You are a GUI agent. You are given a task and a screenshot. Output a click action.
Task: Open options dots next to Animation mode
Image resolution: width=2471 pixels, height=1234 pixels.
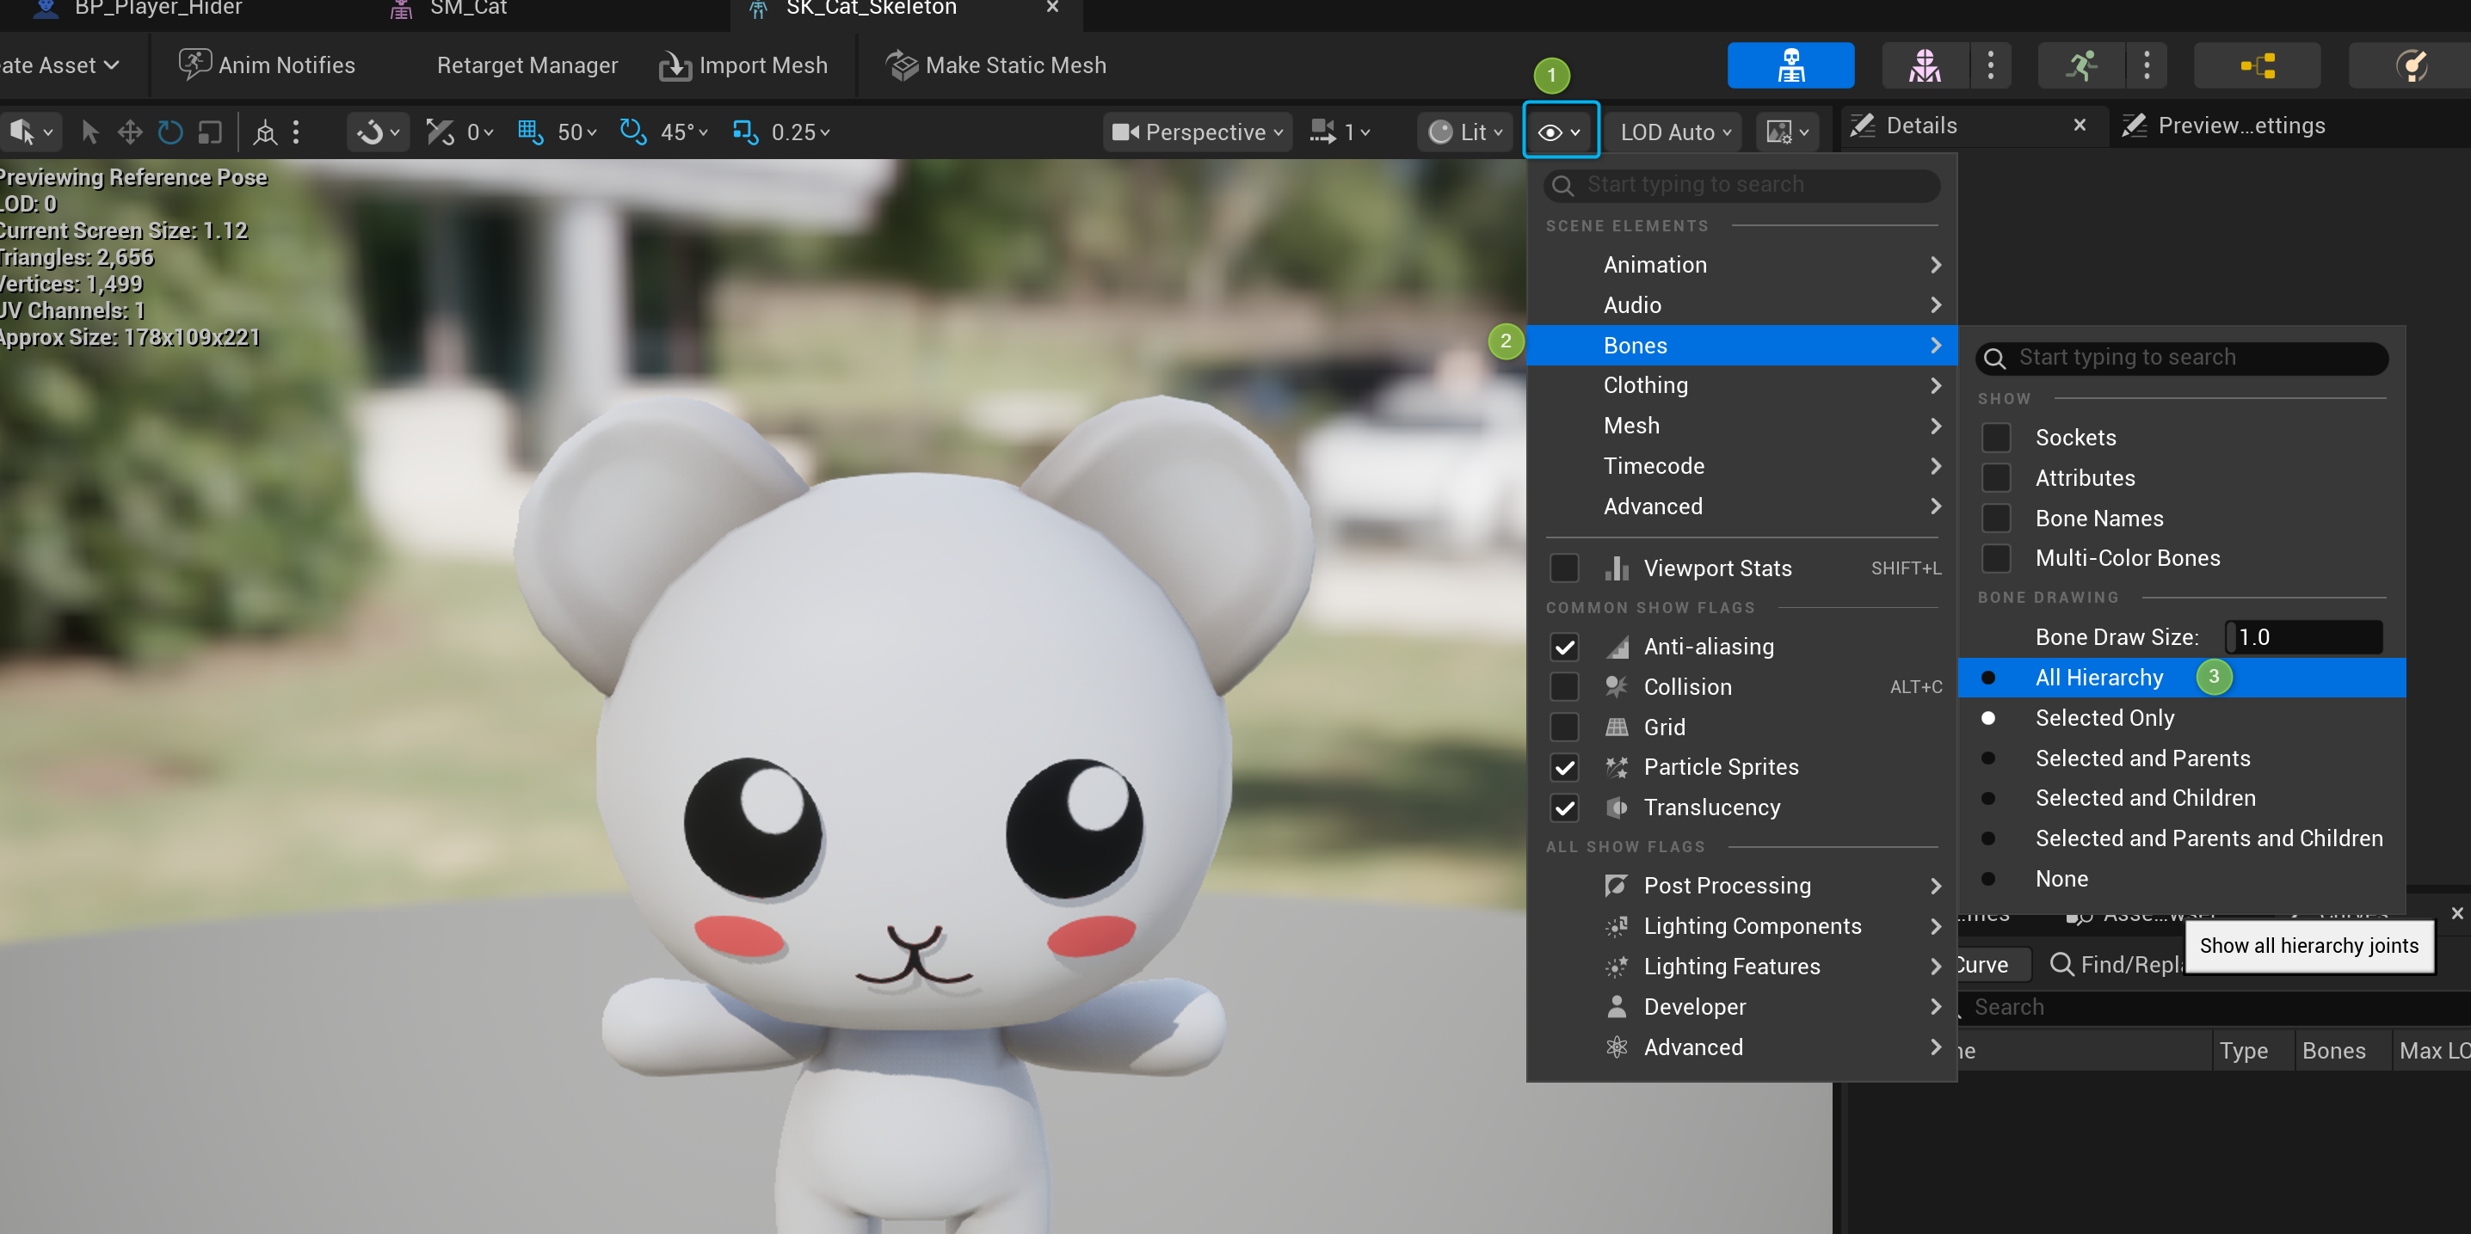click(2147, 65)
